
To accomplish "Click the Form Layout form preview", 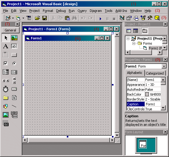I will pos(143,144).
